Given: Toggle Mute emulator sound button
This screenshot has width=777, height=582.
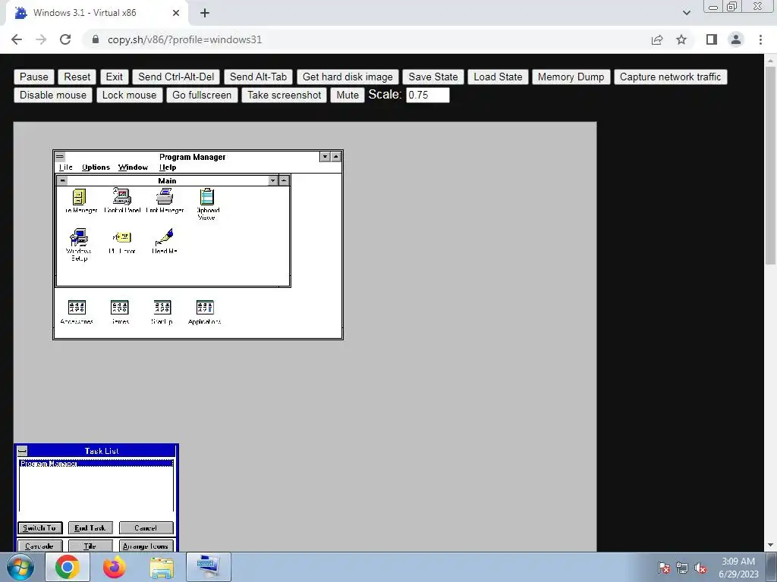Looking at the screenshot, I should [x=348, y=95].
